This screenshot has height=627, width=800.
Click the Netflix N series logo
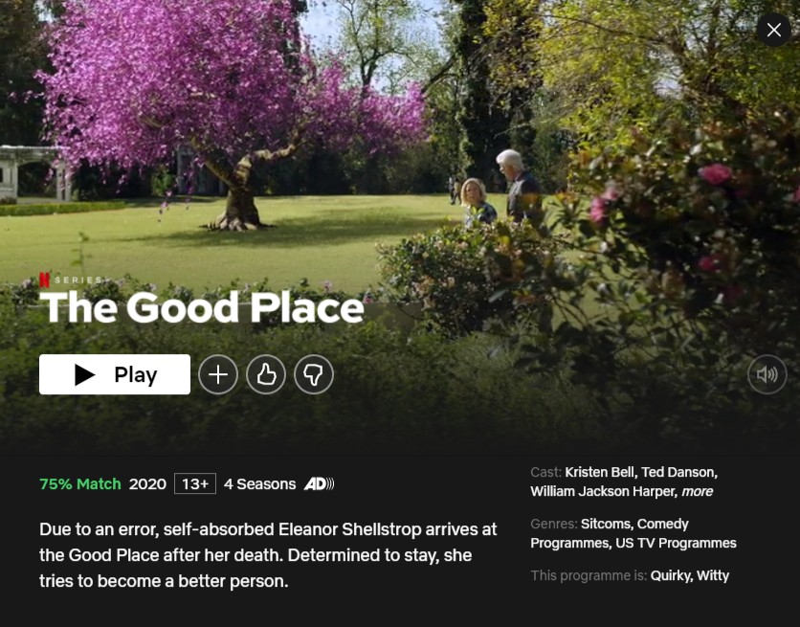[44, 280]
